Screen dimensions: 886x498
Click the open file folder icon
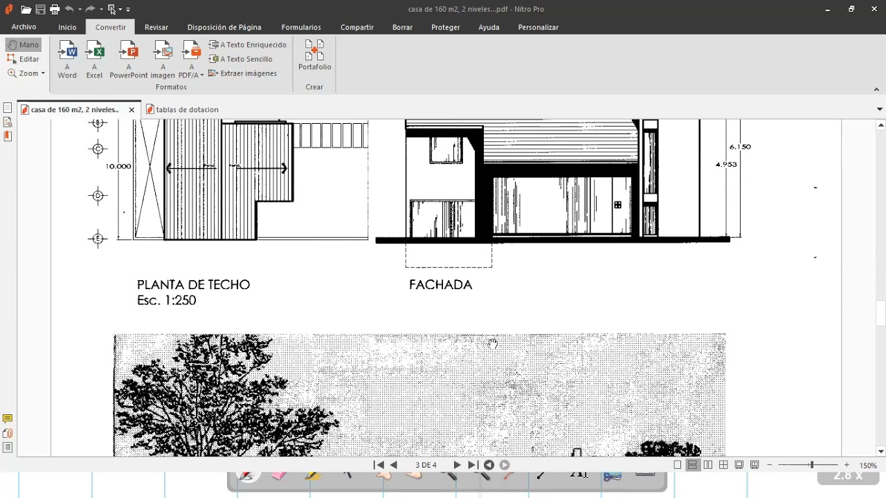pyautogui.click(x=26, y=10)
